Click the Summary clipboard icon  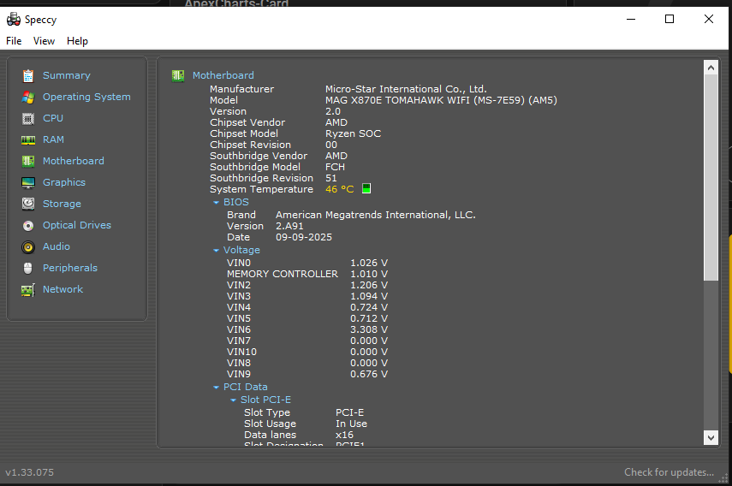(x=28, y=75)
